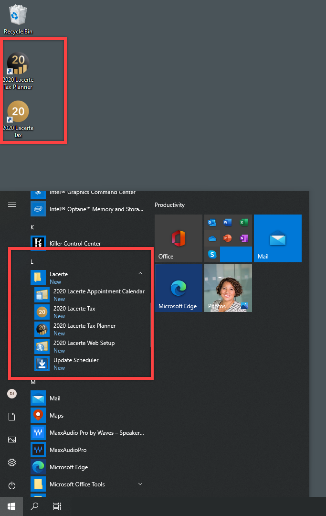Launch MaxxAudioPro from the apps list
The height and width of the screenshot is (516, 326).
[88, 450]
